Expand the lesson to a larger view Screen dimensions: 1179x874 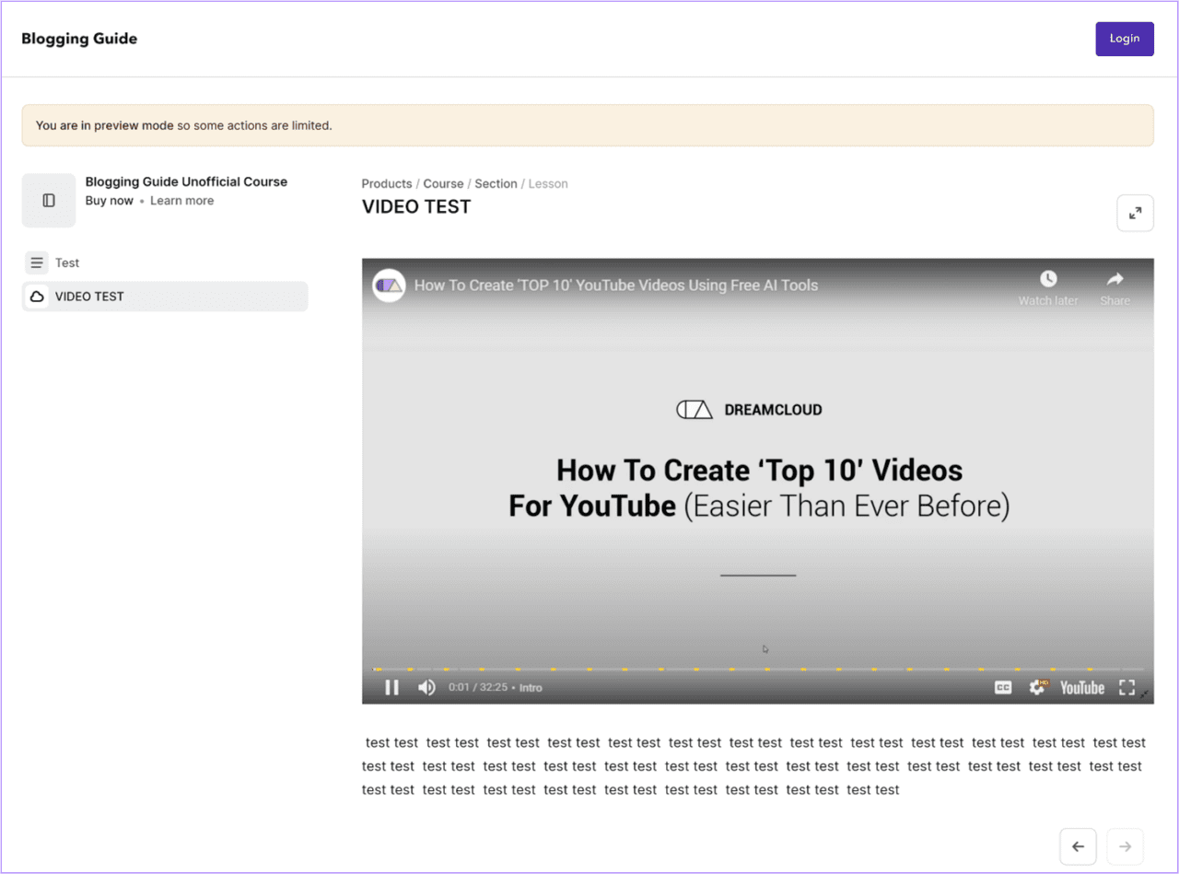[x=1135, y=213]
